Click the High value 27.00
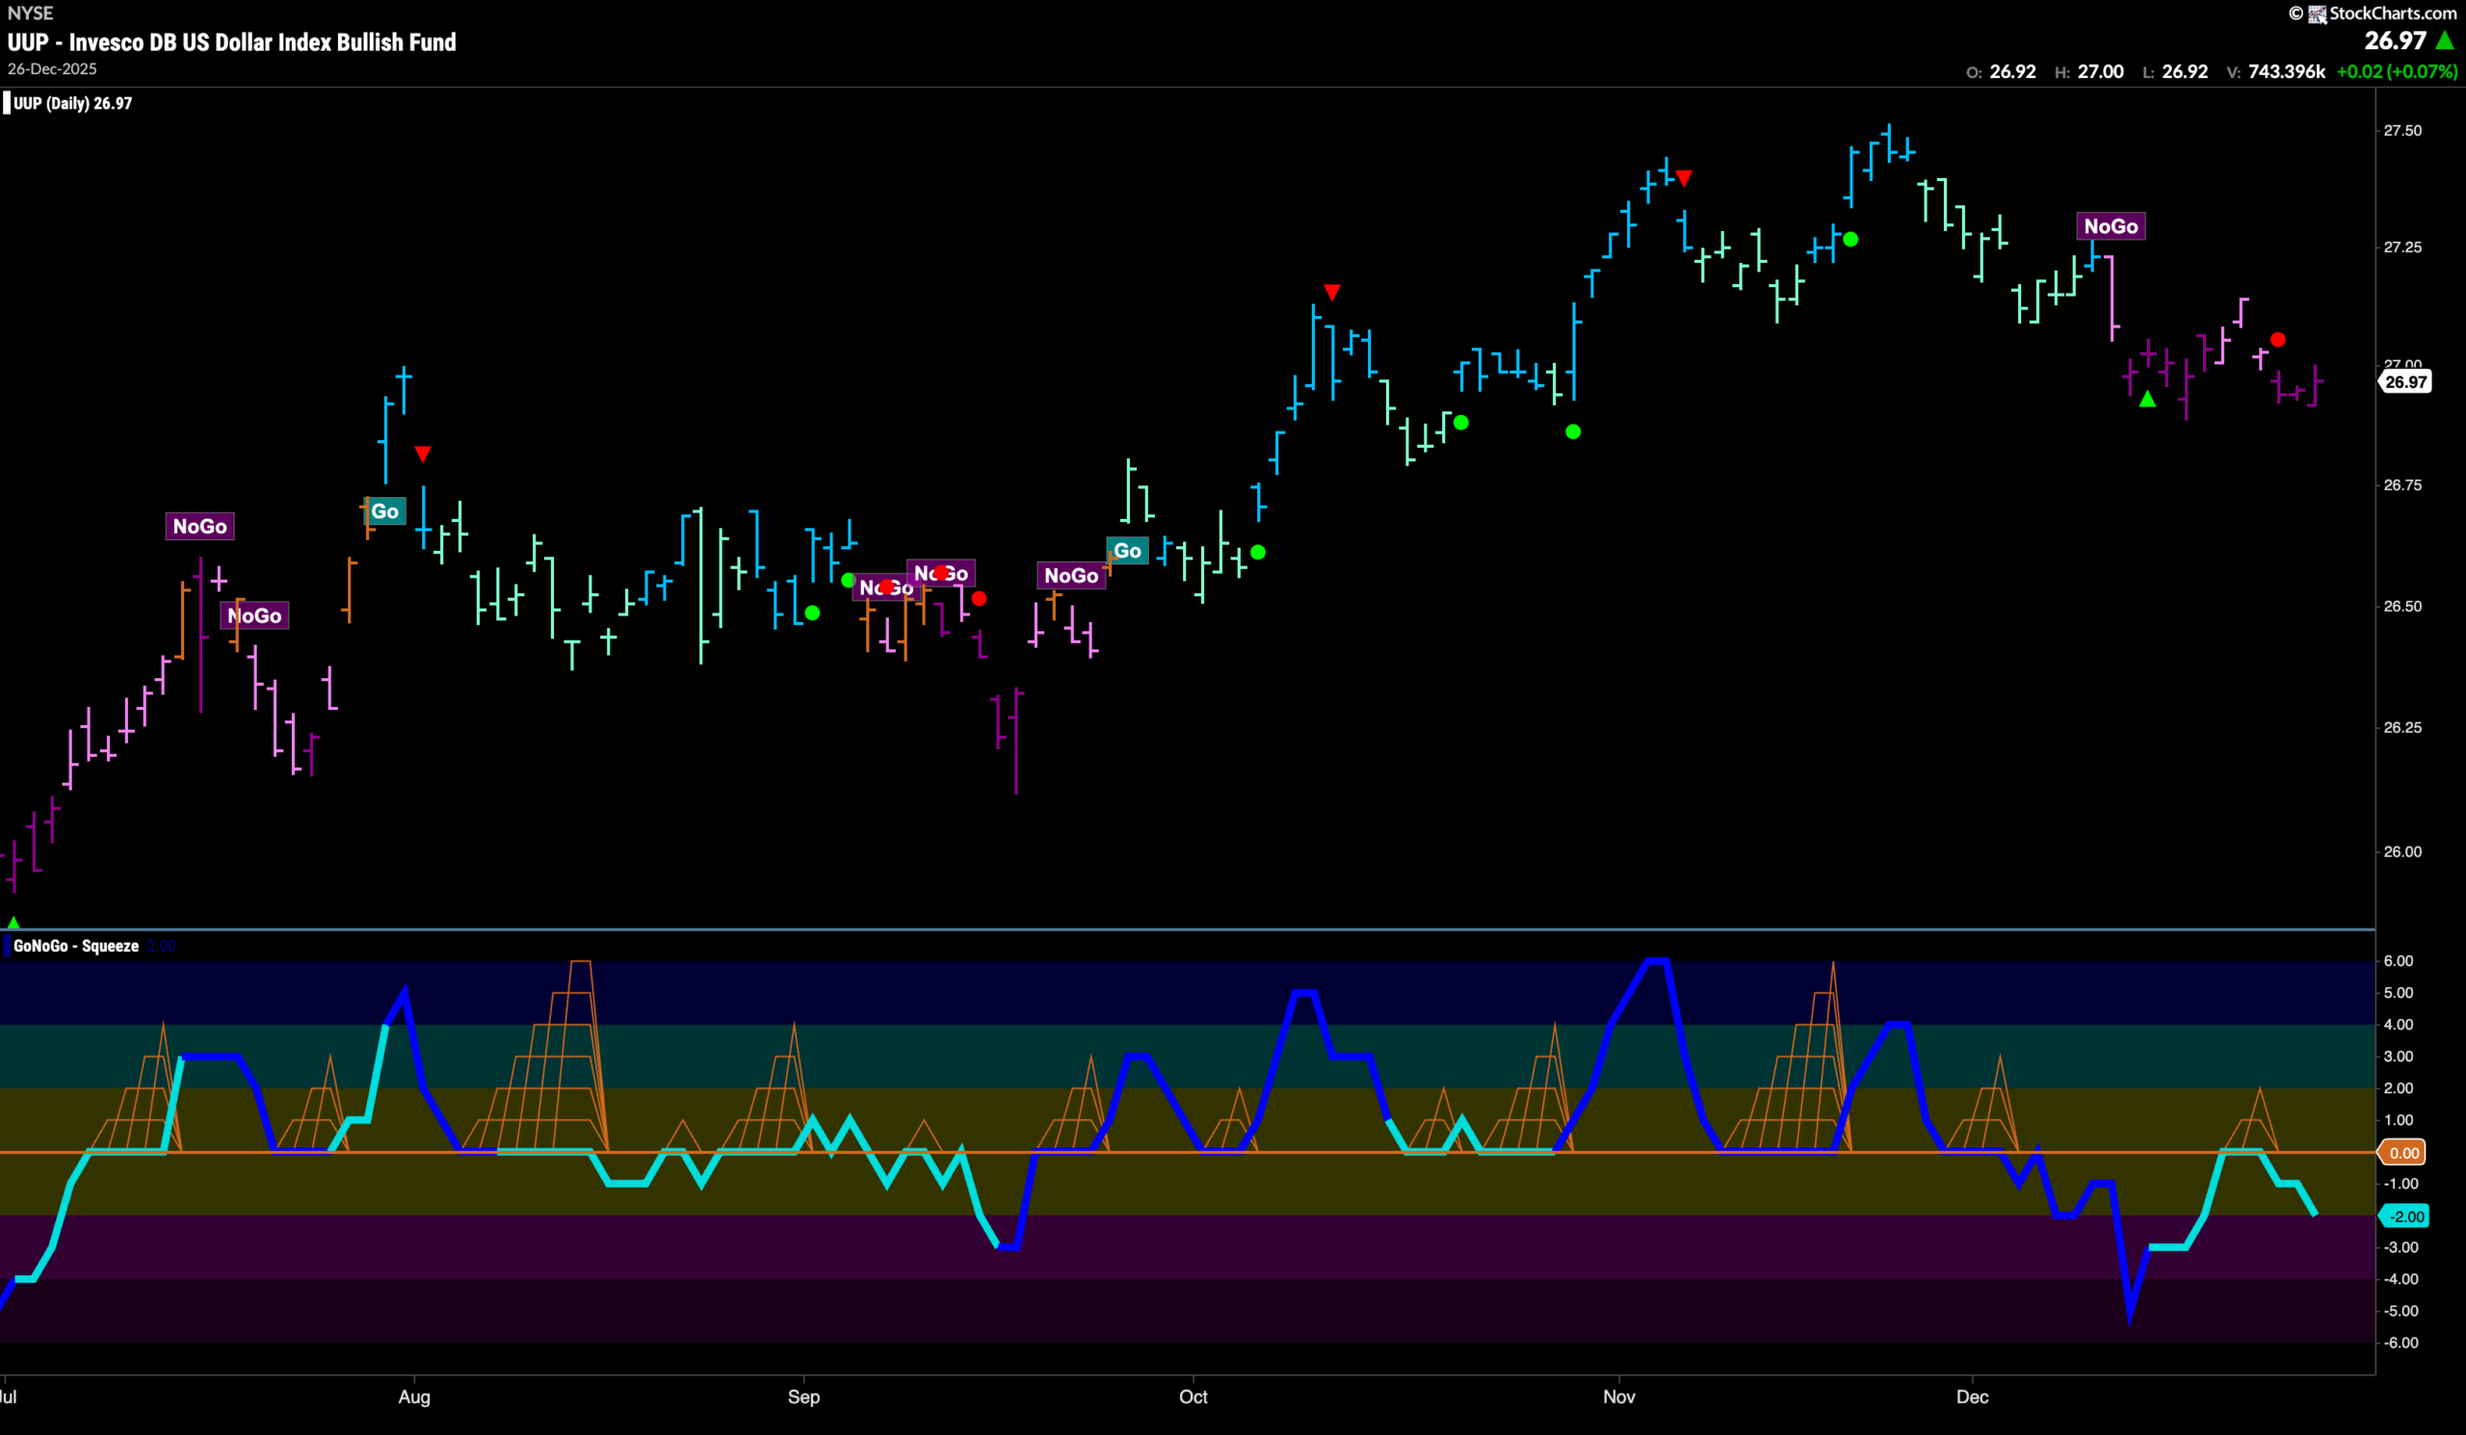 pyautogui.click(x=2101, y=71)
